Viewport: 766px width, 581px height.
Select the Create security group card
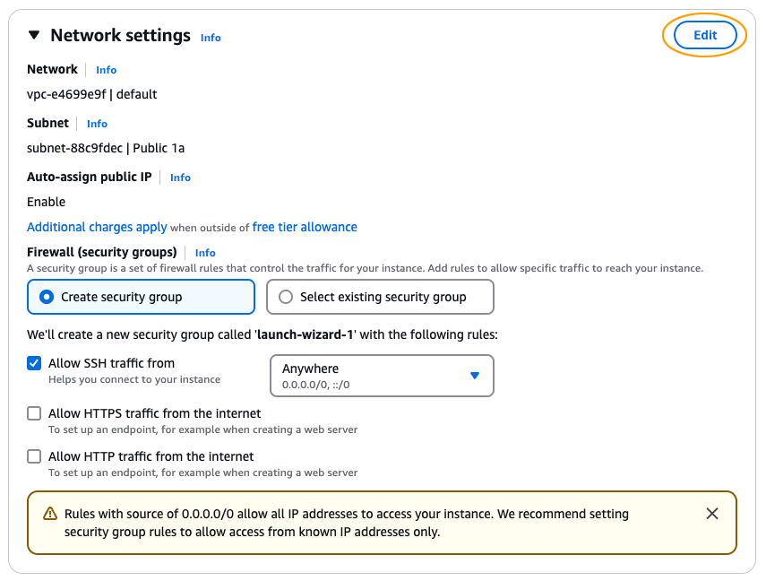click(141, 297)
